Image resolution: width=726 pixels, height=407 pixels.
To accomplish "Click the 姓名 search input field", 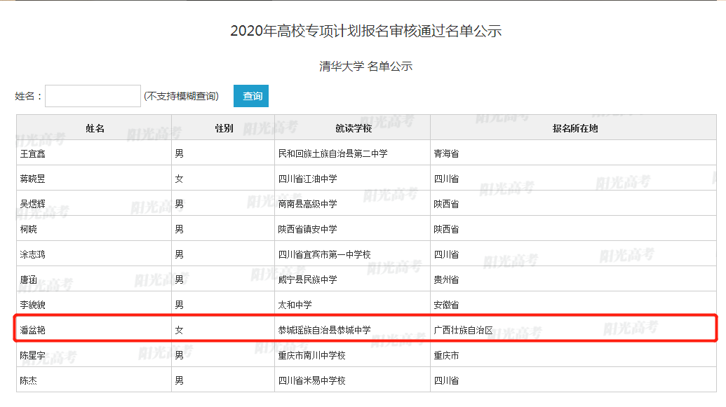I will [93, 96].
